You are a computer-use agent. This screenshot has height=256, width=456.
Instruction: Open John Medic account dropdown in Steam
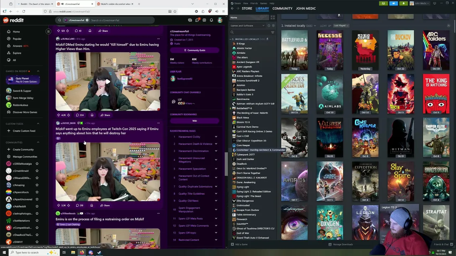tap(419, 3)
